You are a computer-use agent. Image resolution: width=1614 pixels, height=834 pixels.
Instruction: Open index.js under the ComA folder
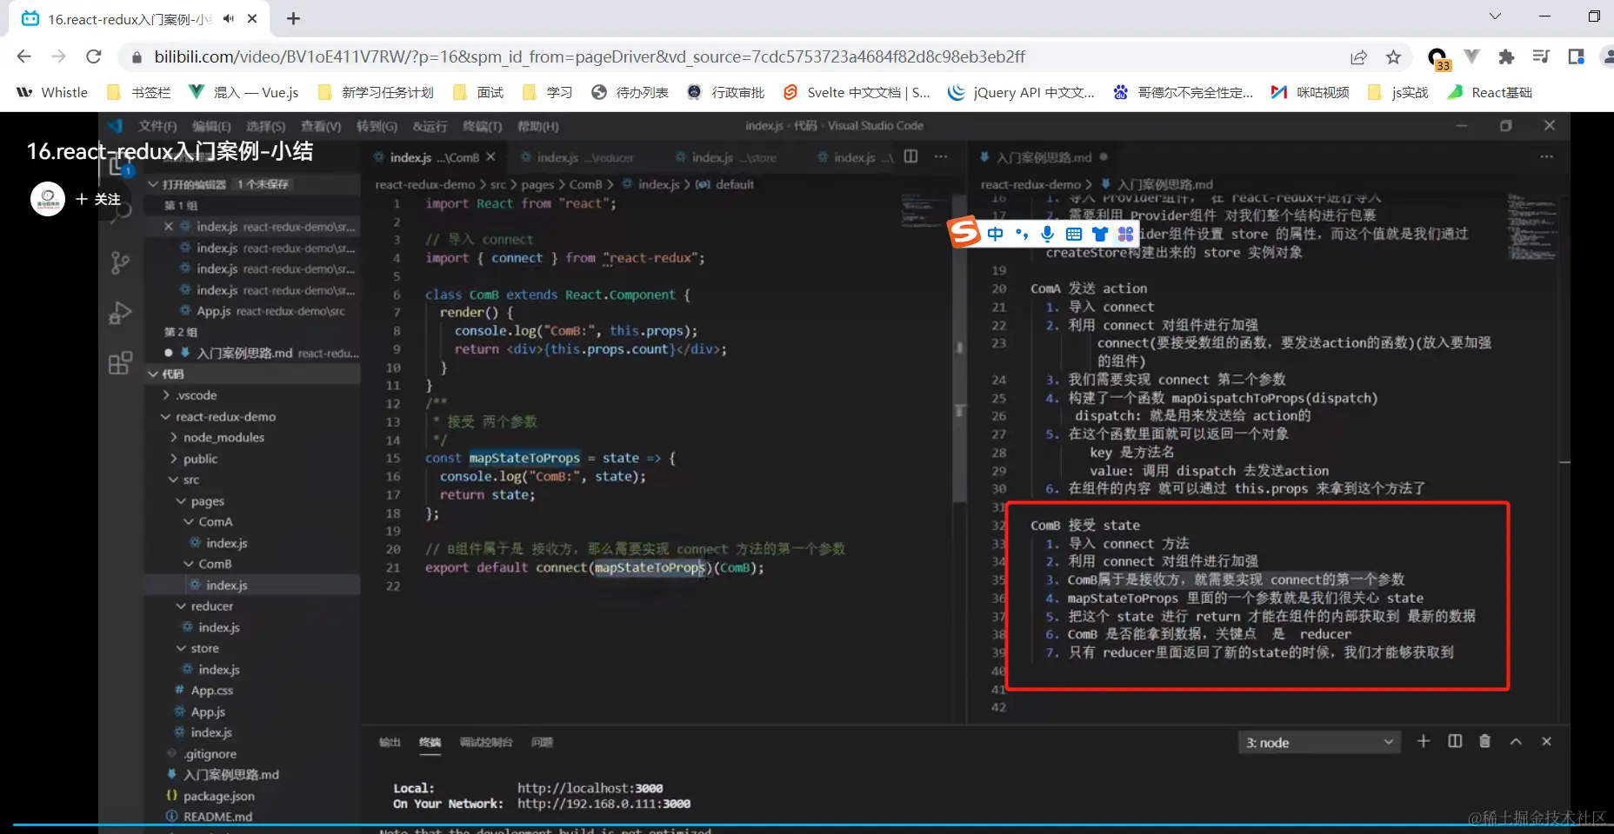(x=226, y=543)
